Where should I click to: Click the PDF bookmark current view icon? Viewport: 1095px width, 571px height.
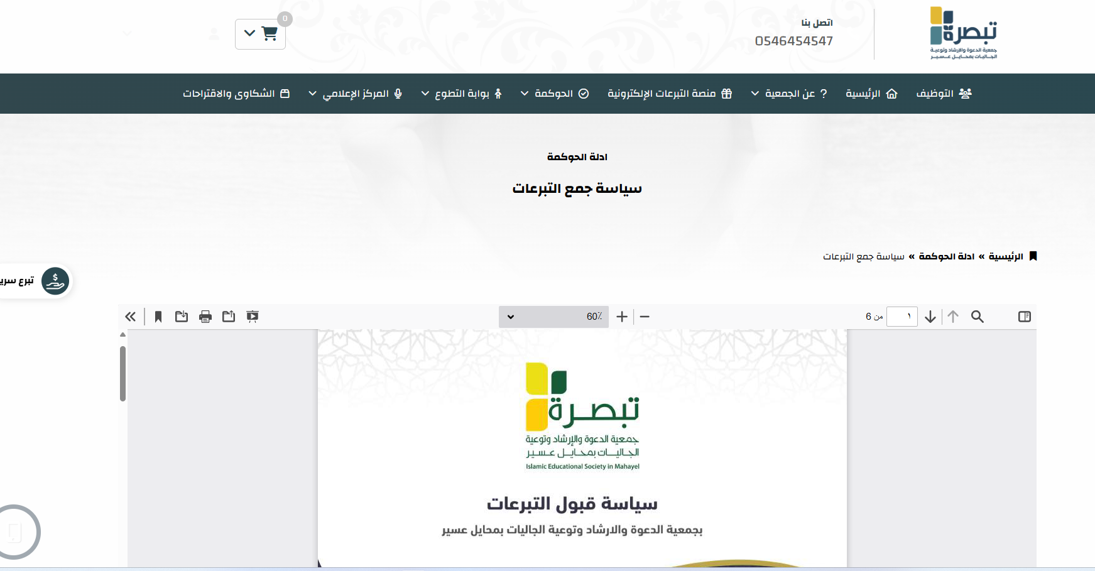(158, 317)
